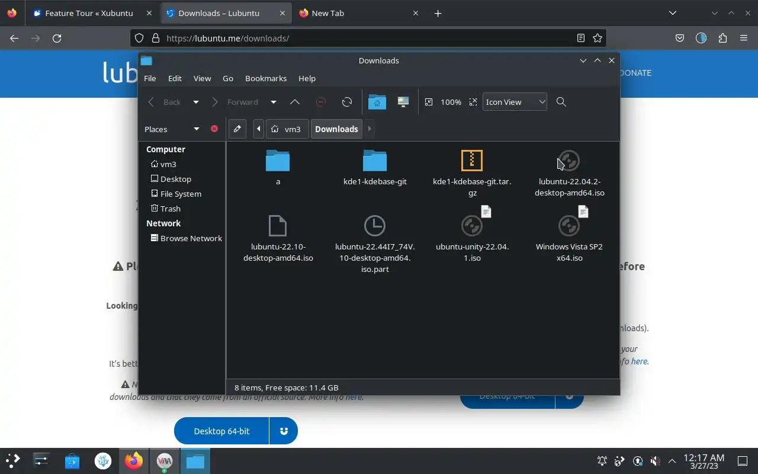Click Downloads path bar button
Screen dimensions: 758x474
click(336, 129)
